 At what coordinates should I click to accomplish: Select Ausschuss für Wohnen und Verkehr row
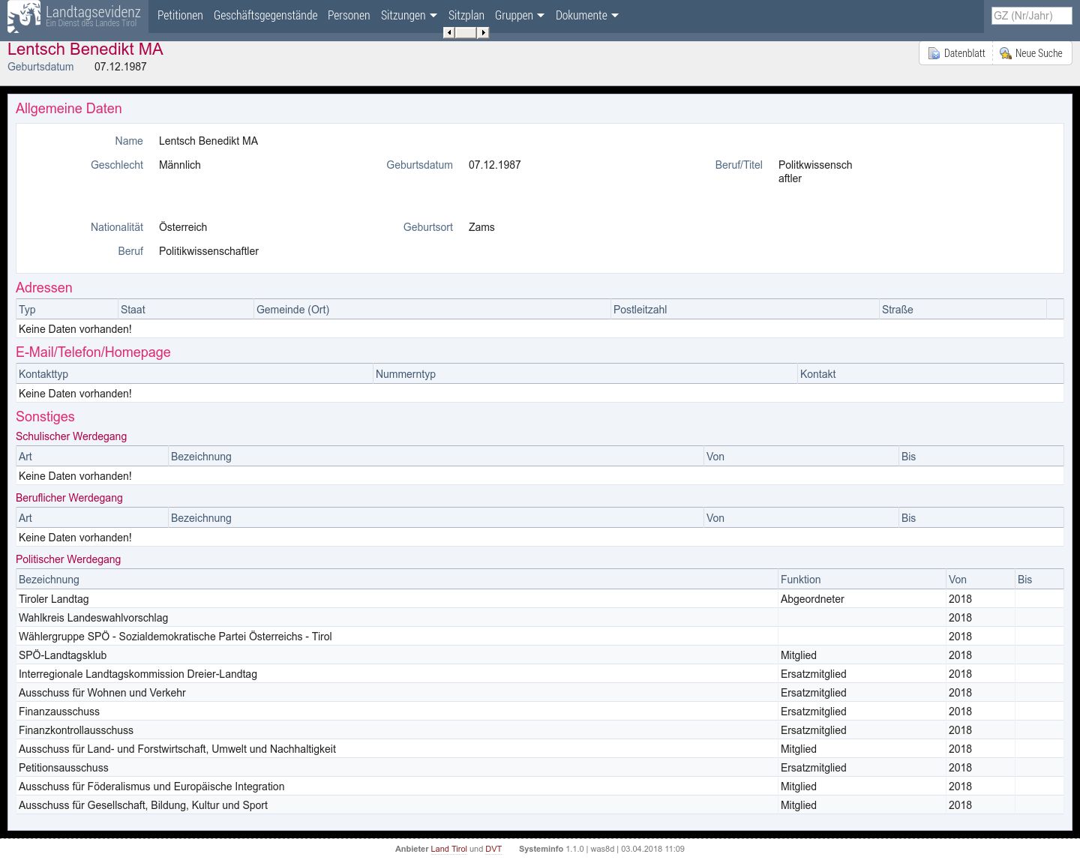coord(540,693)
